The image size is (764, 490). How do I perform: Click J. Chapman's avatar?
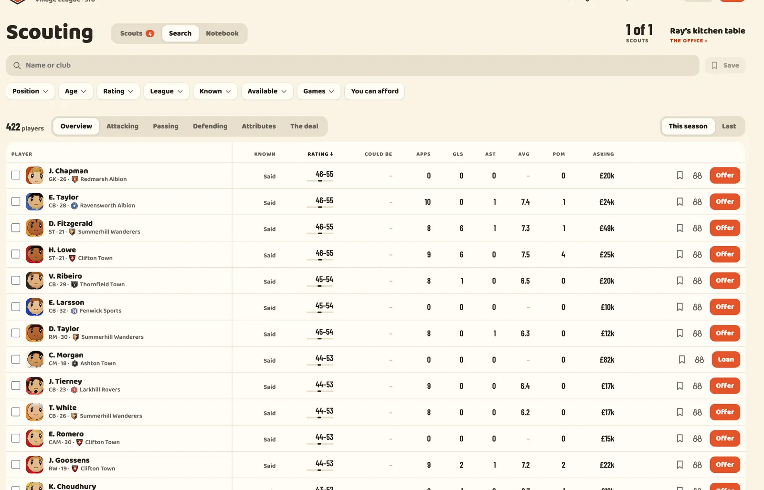tap(34, 176)
